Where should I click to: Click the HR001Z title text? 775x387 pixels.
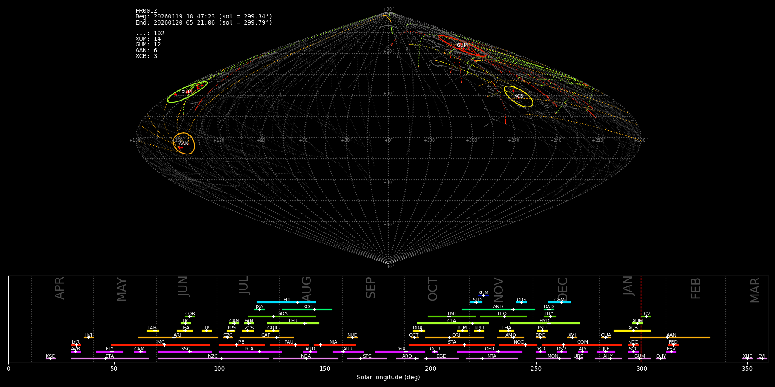(146, 11)
